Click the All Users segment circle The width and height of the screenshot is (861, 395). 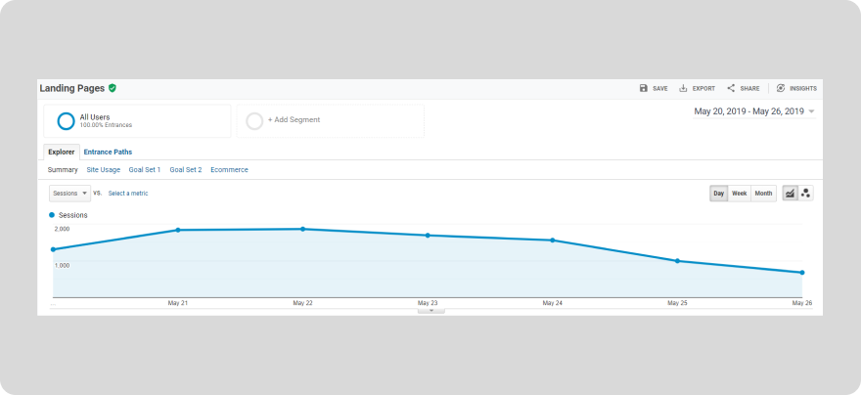point(66,121)
